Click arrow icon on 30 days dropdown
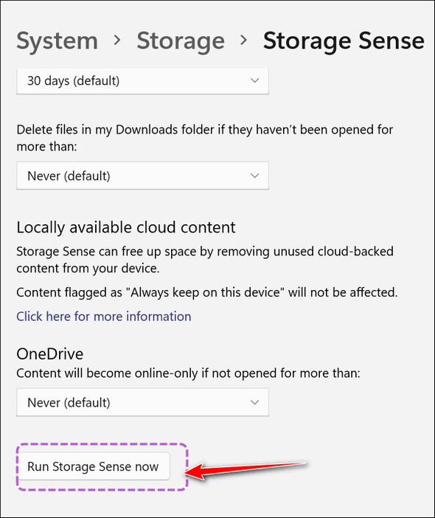Image resolution: width=435 pixels, height=518 pixels. click(x=254, y=80)
